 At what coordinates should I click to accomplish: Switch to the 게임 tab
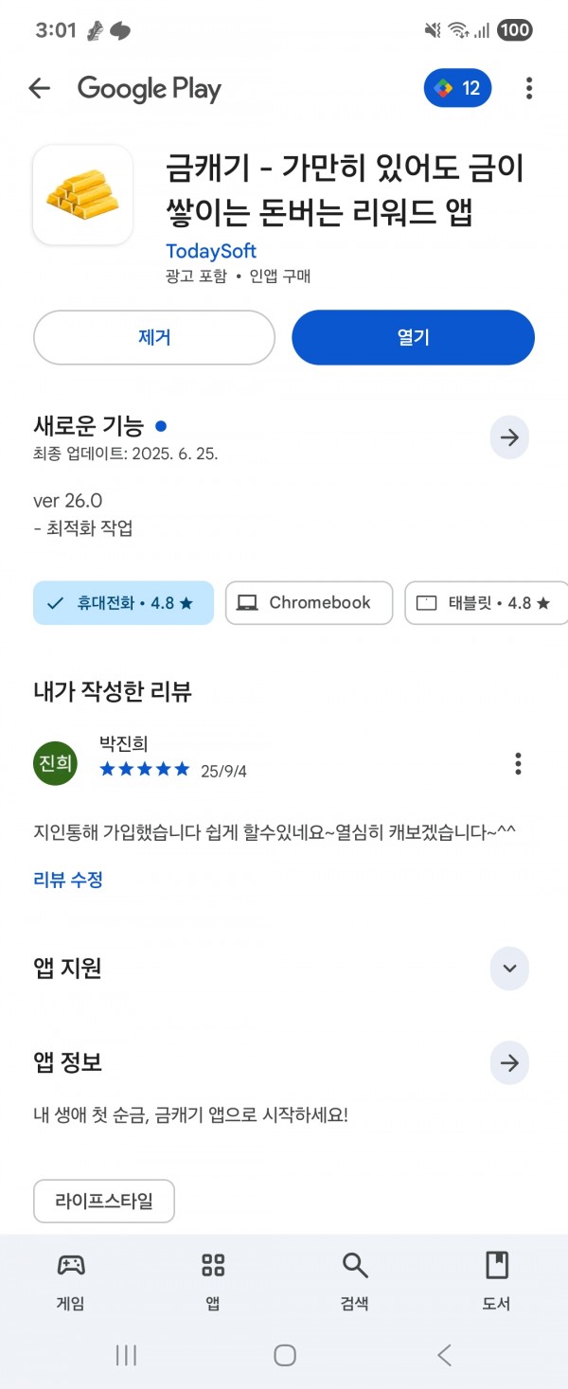coord(71,1281)
